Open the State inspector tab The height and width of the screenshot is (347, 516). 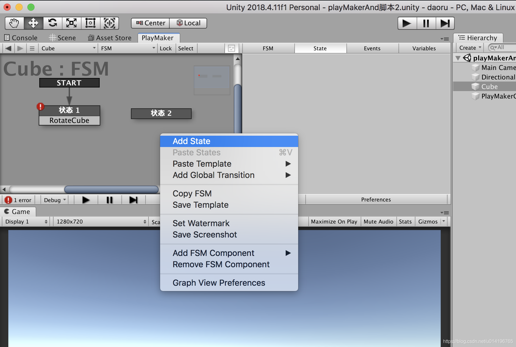click(x=320, y=48)
